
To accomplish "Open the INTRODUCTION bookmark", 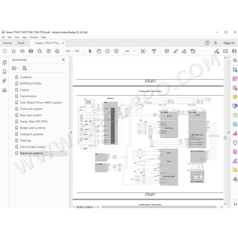I will click(31, 84).
